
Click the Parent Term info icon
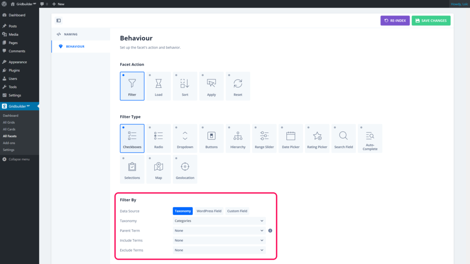pyautogui.click(x=270, y=231)
